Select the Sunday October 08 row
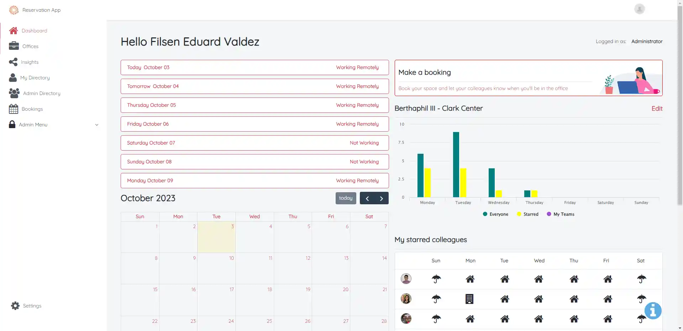The image size is (683, 331). [x=254, y=162]
